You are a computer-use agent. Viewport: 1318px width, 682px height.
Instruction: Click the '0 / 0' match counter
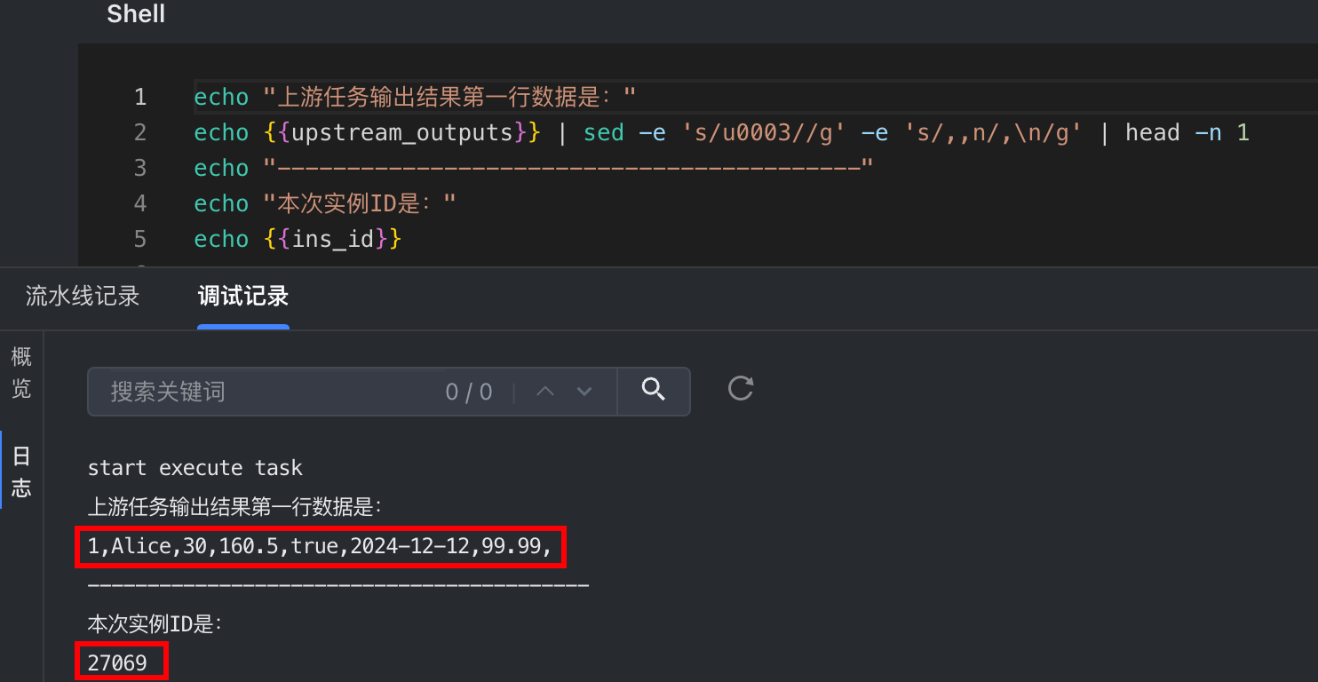469,392
